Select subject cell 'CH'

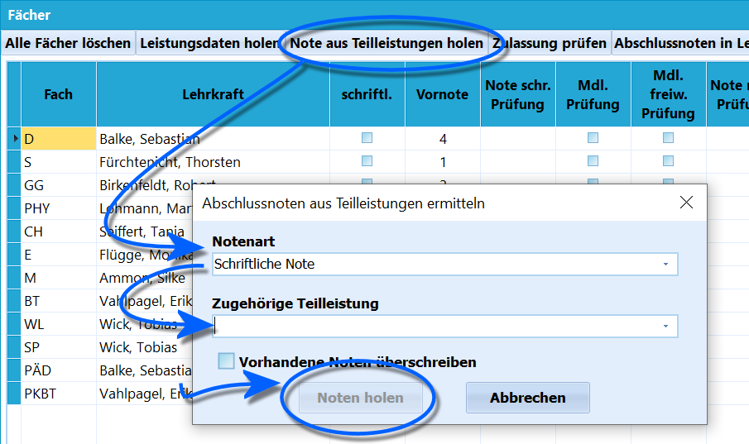(59, 232)
